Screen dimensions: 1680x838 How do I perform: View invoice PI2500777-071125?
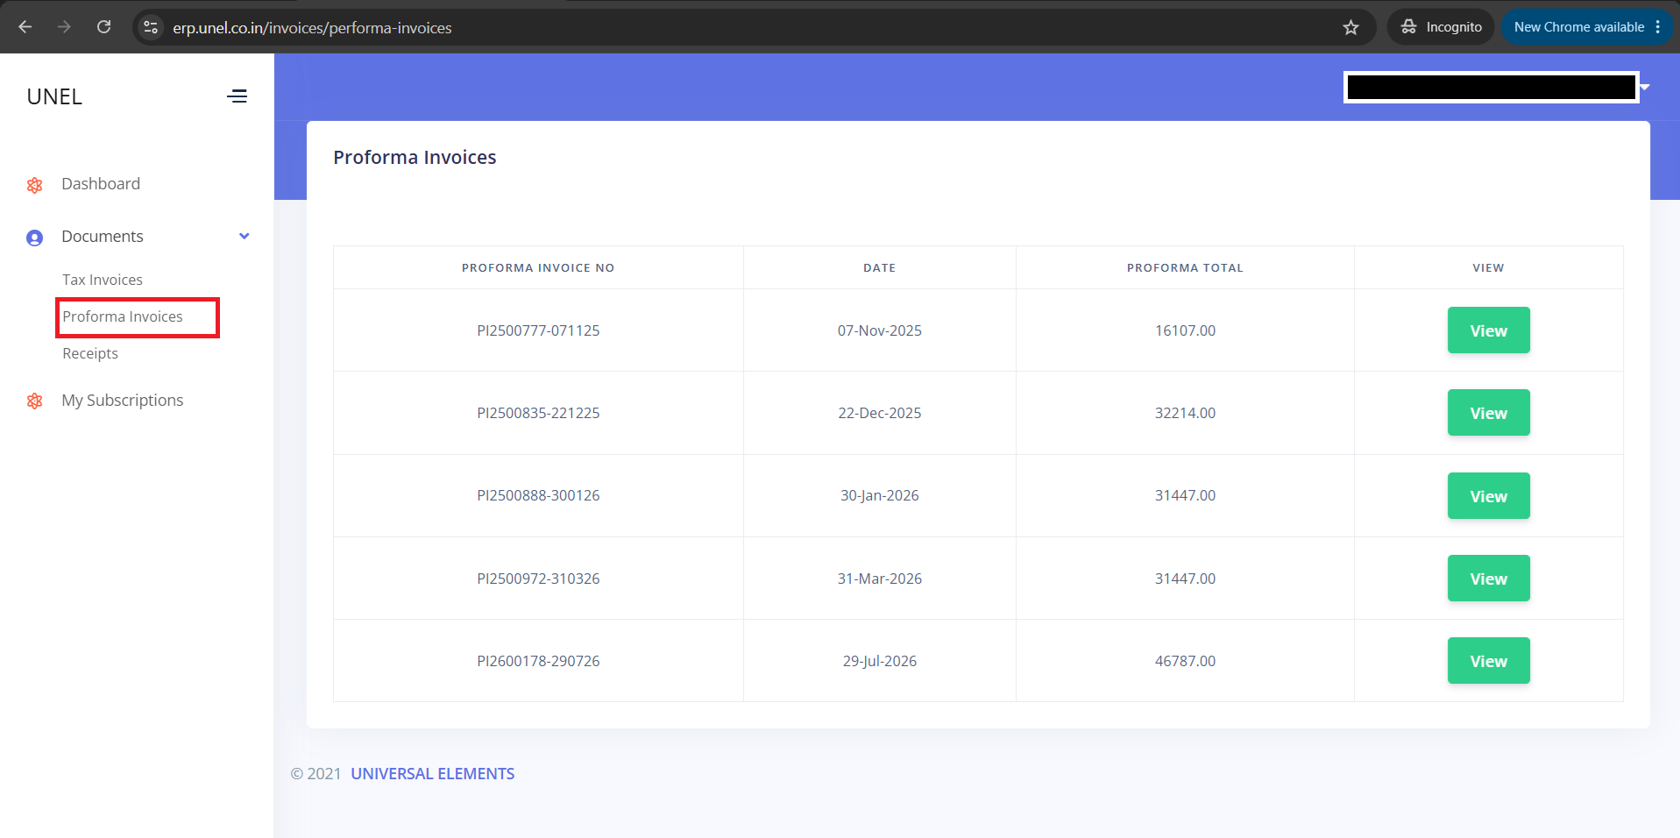tap(1488, 330)
